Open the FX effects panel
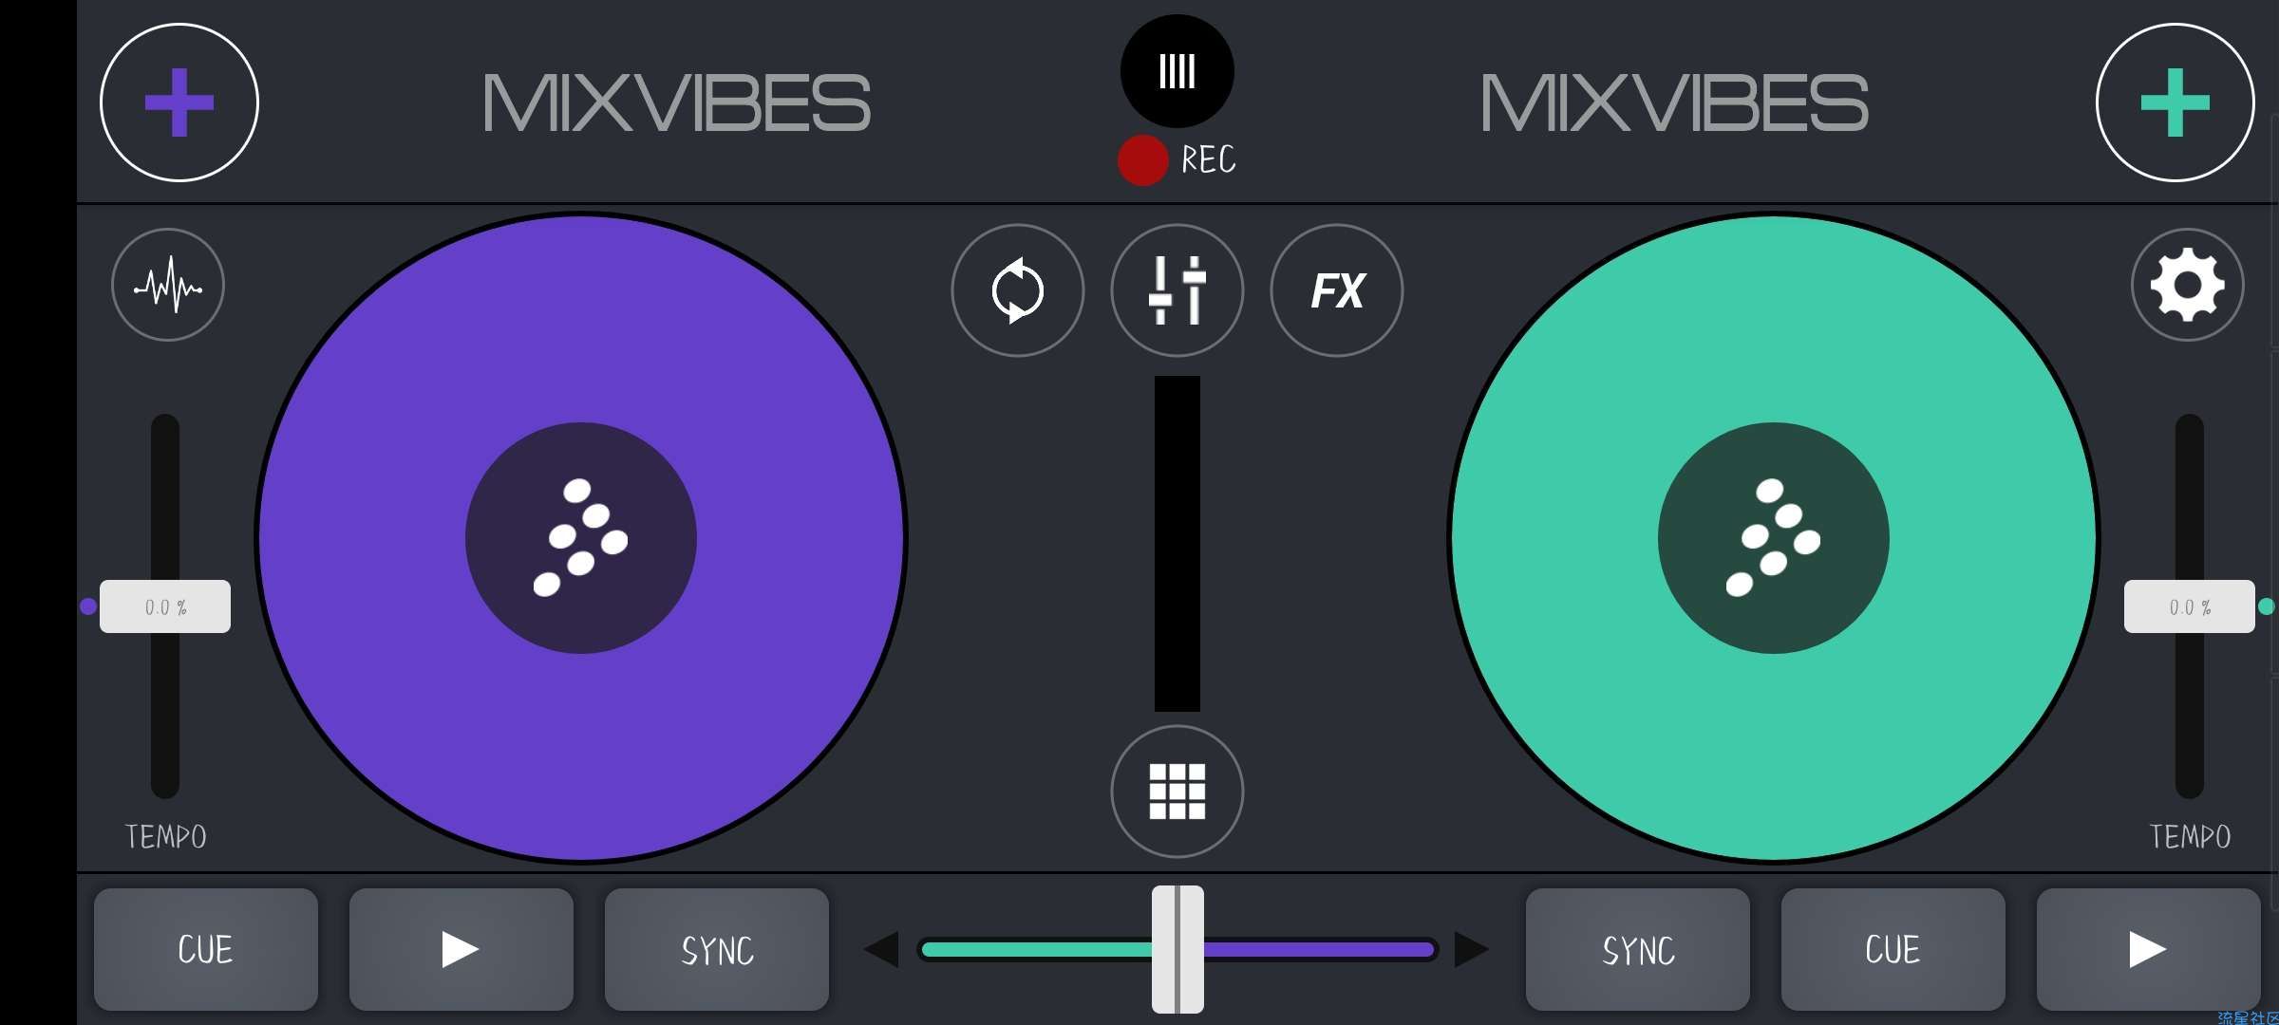Screen dimensions: 2279x1025 1336,290
